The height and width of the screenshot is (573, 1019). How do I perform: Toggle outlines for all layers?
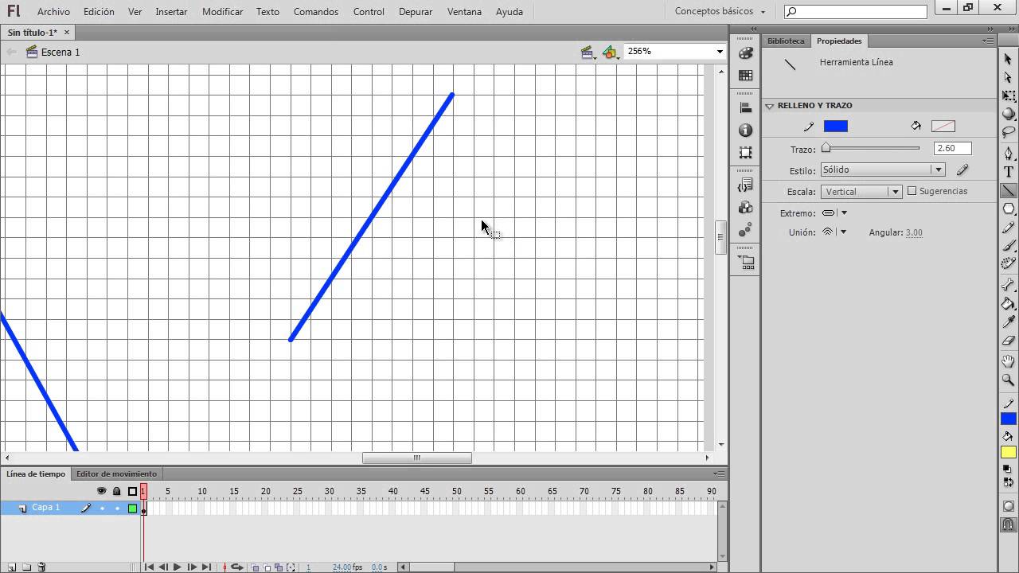(132, 491)
